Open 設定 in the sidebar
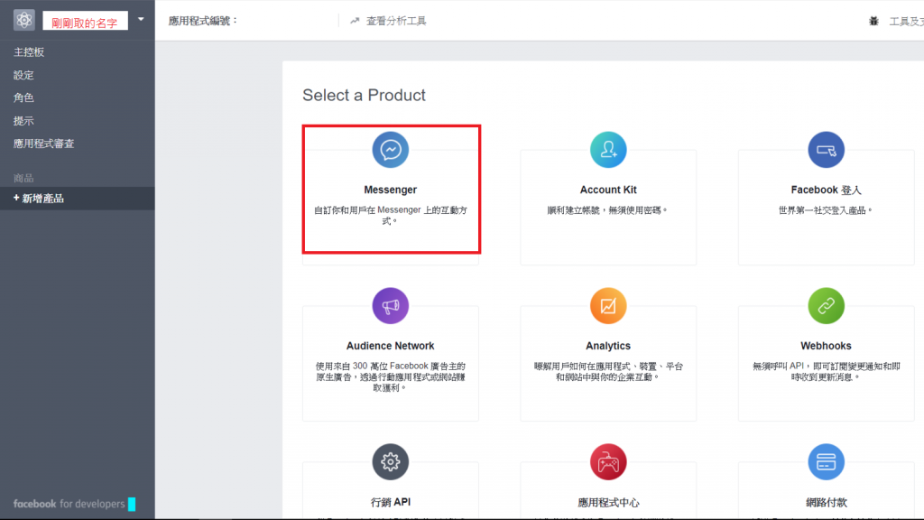The image size is (924, 520). coord(23,75)
